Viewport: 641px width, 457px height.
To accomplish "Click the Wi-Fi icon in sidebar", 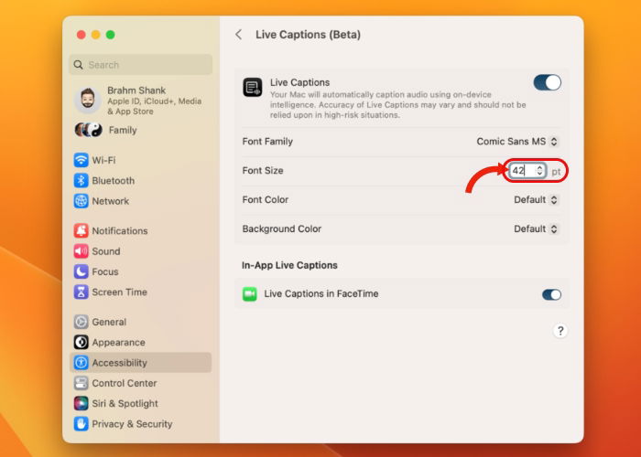I will 81,160.
